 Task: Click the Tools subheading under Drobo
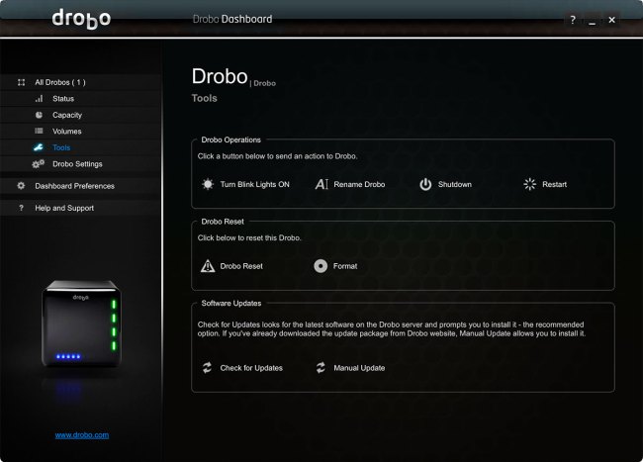pyautogui.click(x=204, y=98)
